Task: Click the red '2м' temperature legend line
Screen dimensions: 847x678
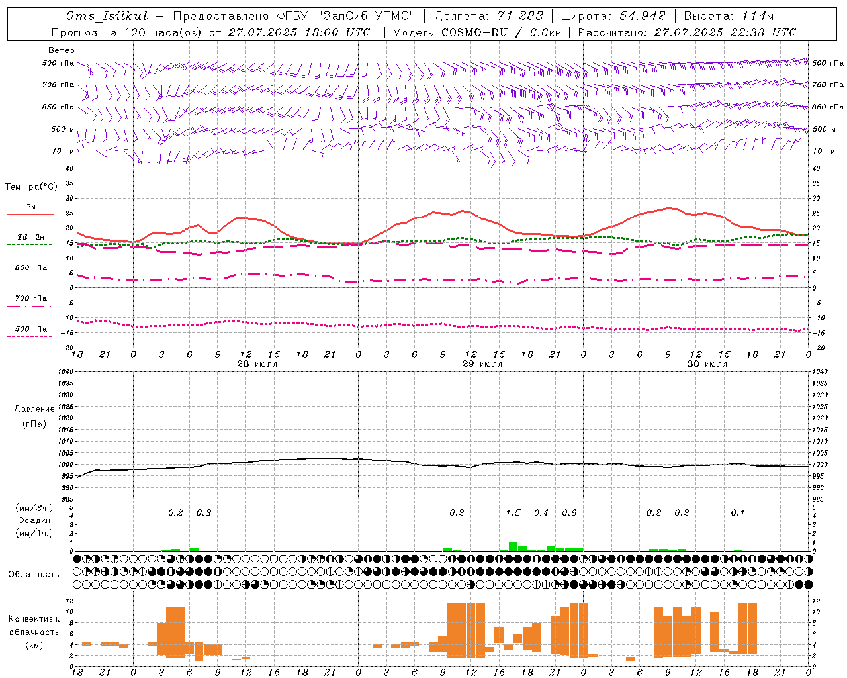Action: click(x=30, y=214)
